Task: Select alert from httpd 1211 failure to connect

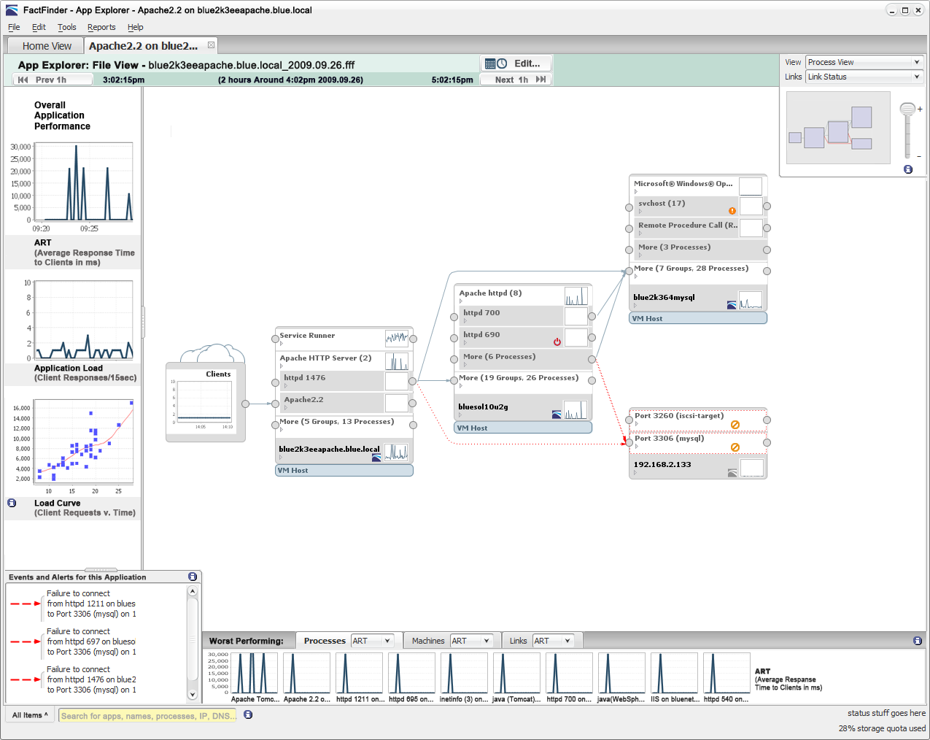Action: 91,604
